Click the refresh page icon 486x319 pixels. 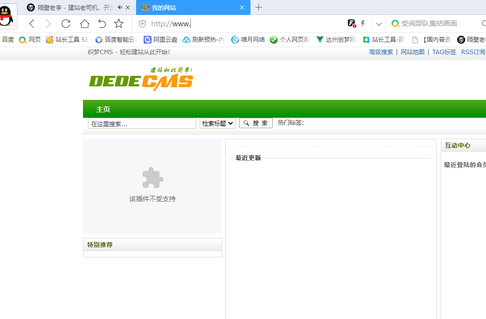click(66, 23)
